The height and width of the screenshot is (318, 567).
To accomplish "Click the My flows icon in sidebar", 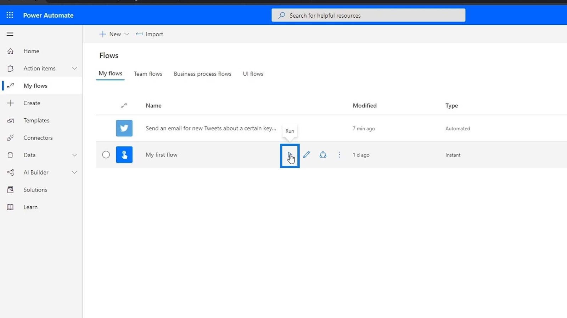I will pyautogui.click(x=10, y=86).
